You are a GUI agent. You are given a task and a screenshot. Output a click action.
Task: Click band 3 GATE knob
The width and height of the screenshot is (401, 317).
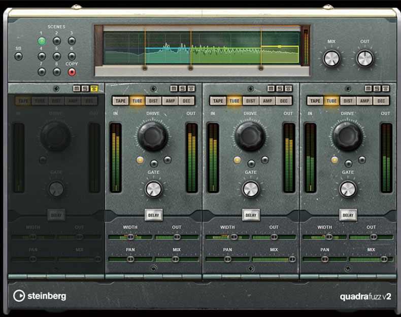(251, 189)
